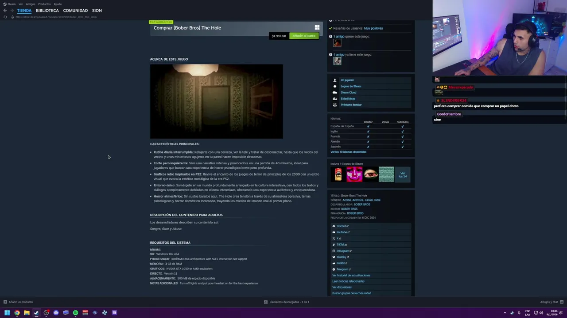Image resolution: width=567 pixels, height=318 pixels.
Task: Click Leer noticias relacionadas
Action: coord(348,281)
